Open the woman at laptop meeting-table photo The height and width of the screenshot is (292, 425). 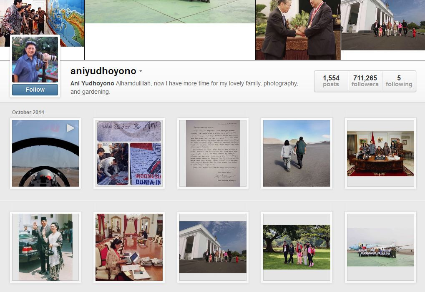point(129,247)
